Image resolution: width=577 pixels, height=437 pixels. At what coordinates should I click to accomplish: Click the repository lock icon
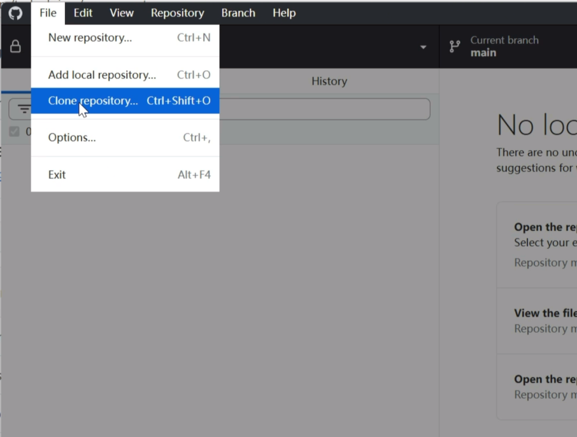point(15,46)
